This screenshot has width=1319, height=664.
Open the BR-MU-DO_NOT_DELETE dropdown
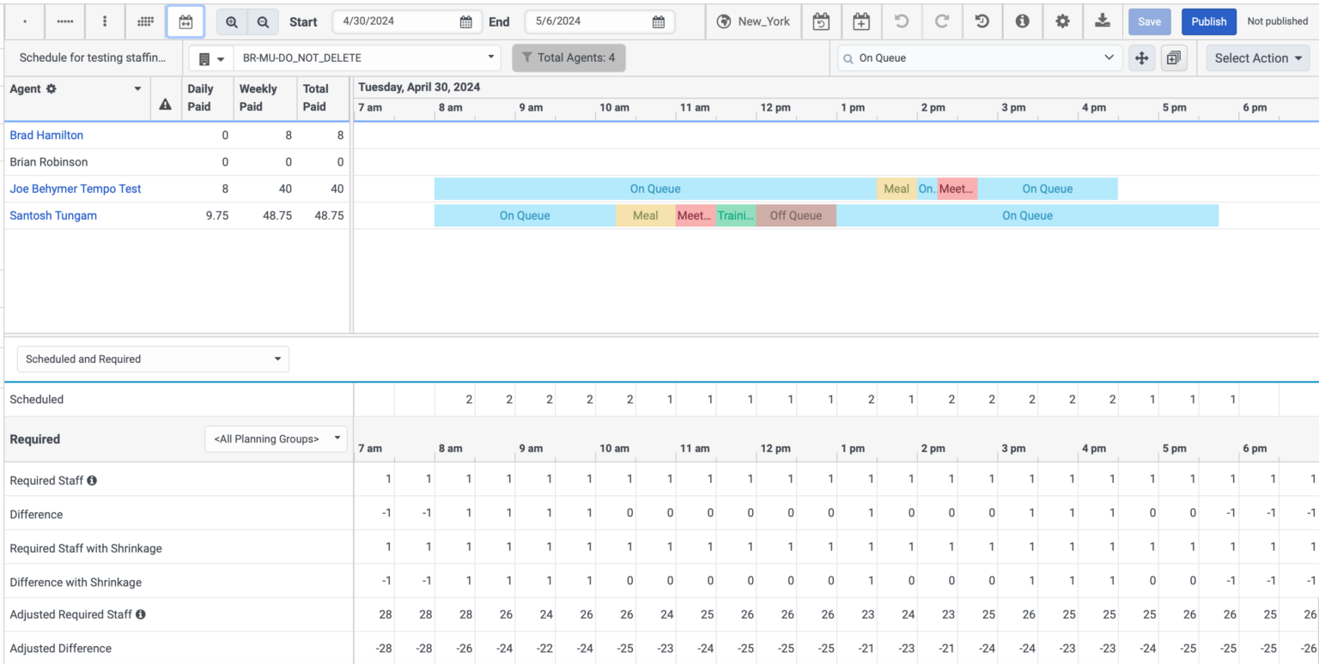(x=367, y=57)
